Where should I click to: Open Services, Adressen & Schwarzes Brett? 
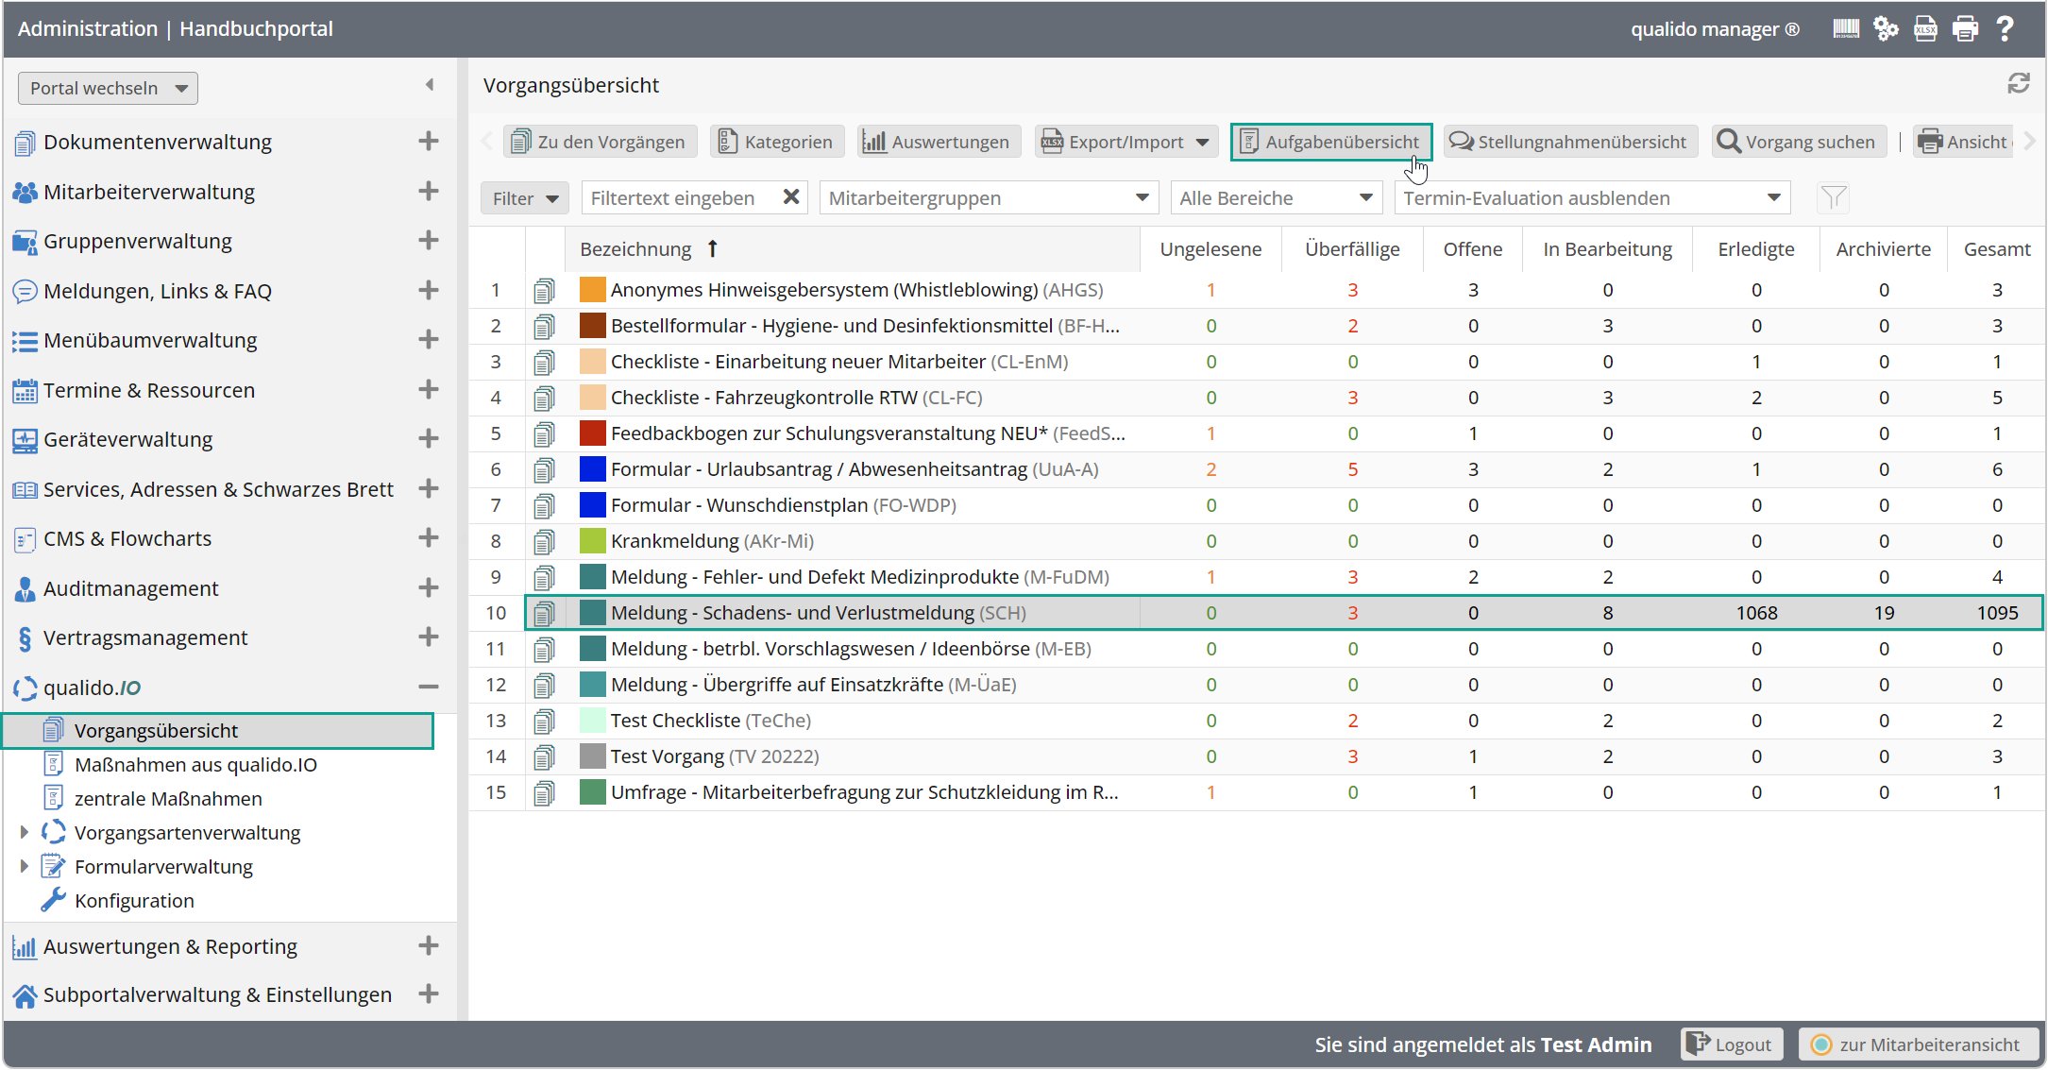218,489
